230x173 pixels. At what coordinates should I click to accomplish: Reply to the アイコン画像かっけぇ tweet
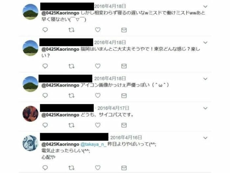point(45,96)
